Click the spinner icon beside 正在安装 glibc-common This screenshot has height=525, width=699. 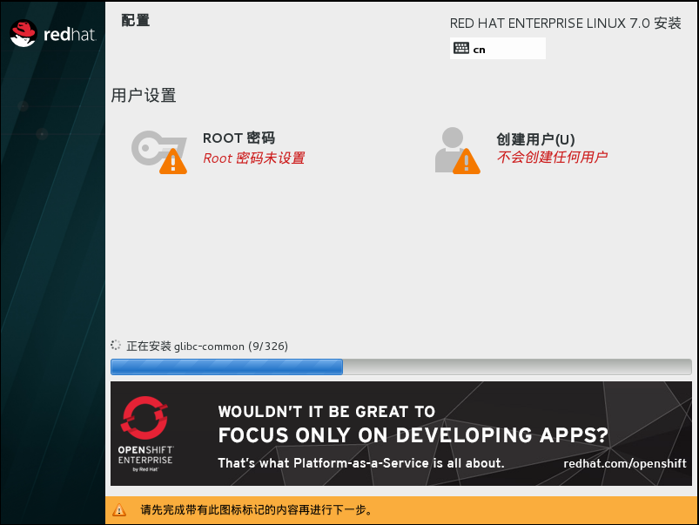(x=117, y=346)
